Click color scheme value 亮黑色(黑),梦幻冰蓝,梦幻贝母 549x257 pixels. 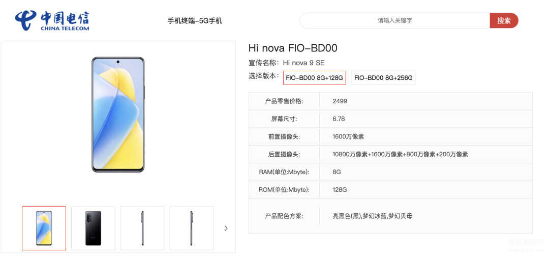pyautogui.click(x=372, y=216)
